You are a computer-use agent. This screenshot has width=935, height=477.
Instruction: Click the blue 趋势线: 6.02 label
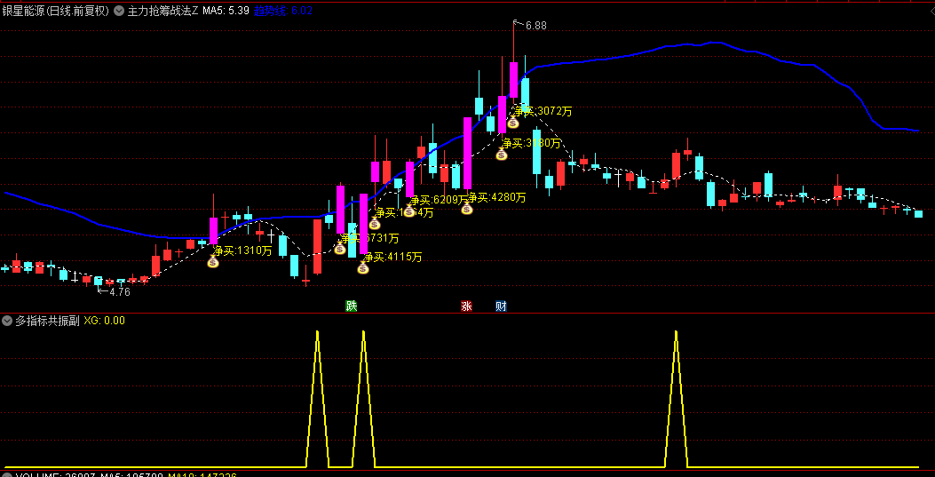(283, 11)
